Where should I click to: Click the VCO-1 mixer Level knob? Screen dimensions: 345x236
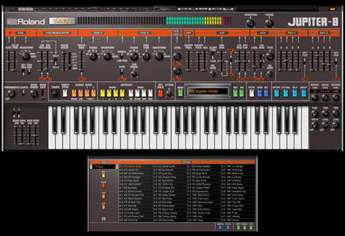click(x=177, y=56)
